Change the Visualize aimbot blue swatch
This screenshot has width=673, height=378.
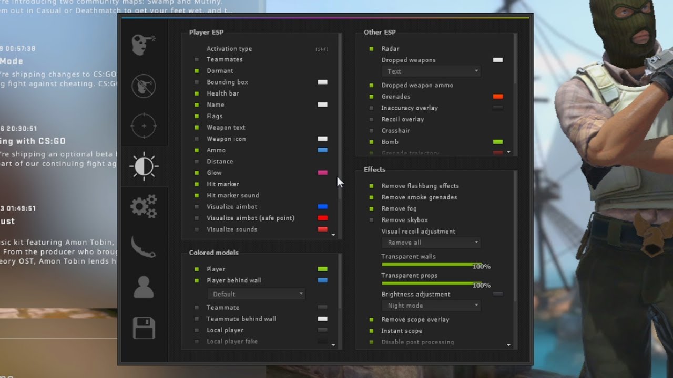click(x=323, y=207)
